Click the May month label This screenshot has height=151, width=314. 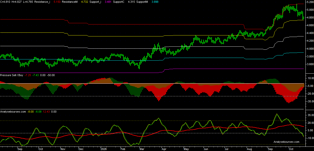point(186,149)
